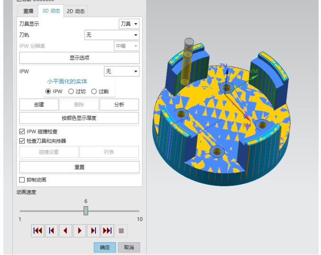The width and height of the screenshot is (321, 255).
Task: Click 按颜色显示厚度 button
Action: 79,118
